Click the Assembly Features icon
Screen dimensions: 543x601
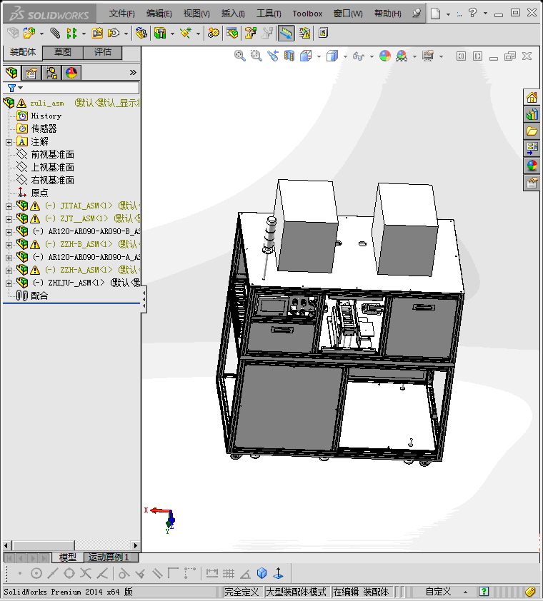160,34
